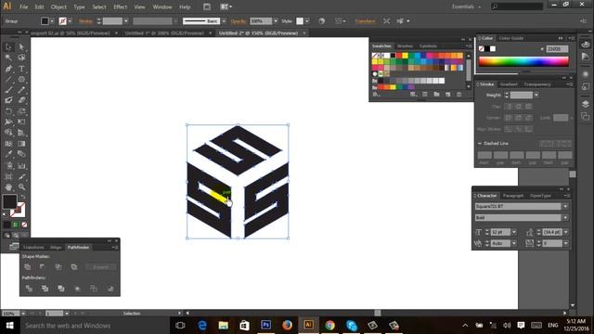This screenshot has width=594, height=334.
Task: Click the Minus Front shape mode icon
Action: click(42, 267)
